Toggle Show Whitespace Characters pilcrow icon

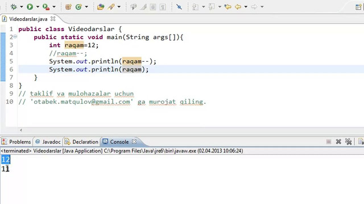[163, 7]
